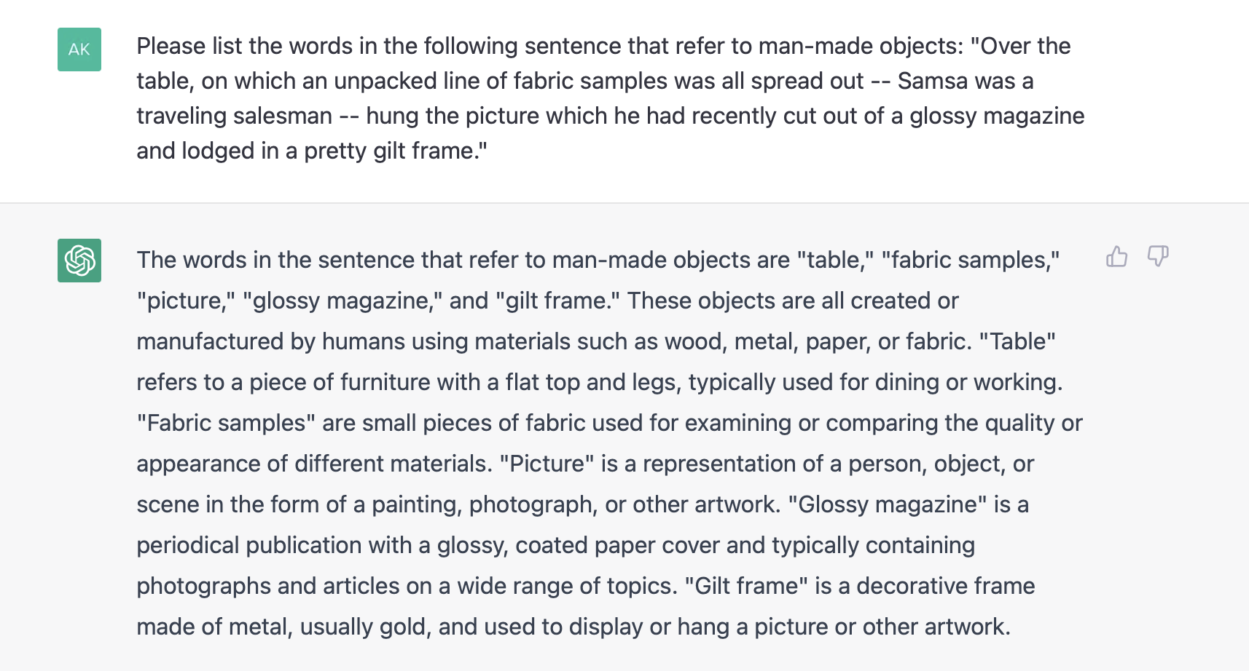Click the capitalized "Gilt frame" definition
This screenshot has width=1249, height=671.
(x=747, y=586)
